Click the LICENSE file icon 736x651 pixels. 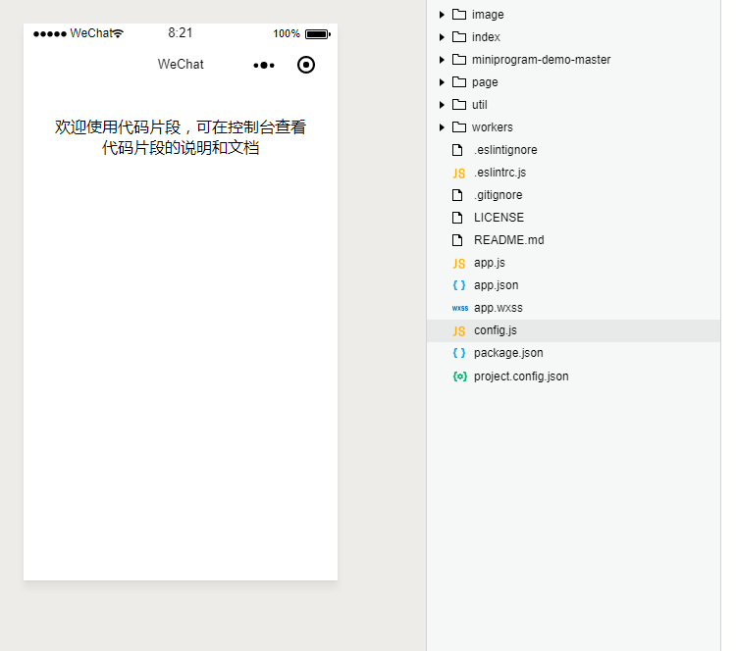coord(457,218)
